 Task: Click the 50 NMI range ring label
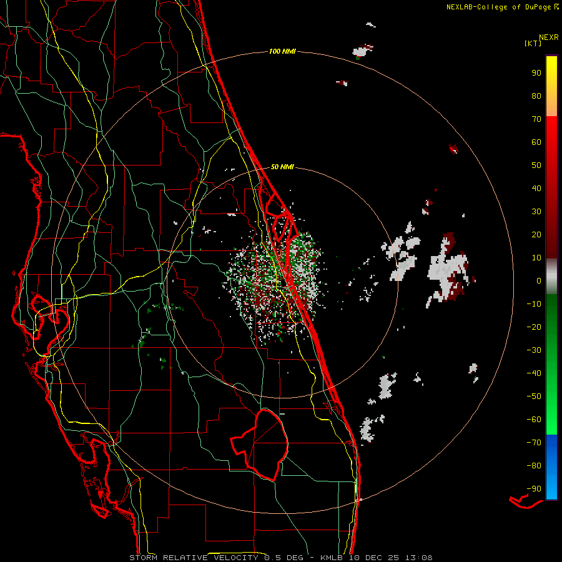(x=282, y=167)
